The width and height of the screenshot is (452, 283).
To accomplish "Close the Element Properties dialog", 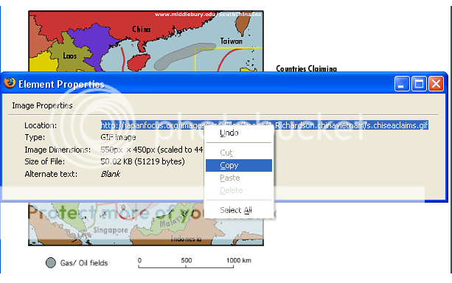I will [x=436, y=84].
